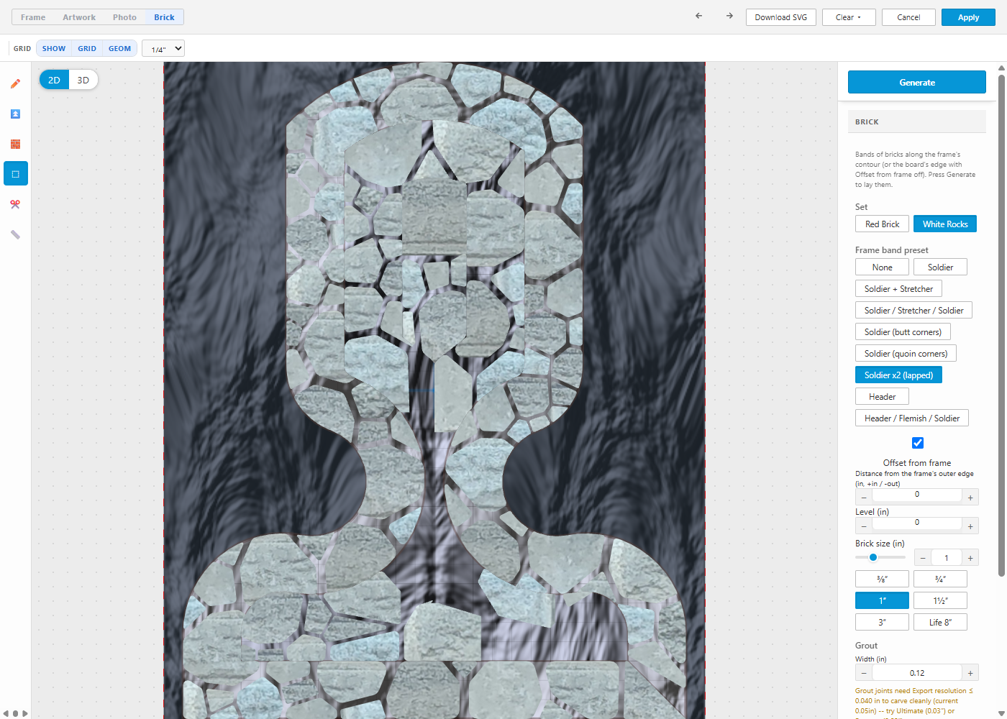The image size is (1007, 719).
Task: Click the Apply button
Action: (x=968, y=17)
